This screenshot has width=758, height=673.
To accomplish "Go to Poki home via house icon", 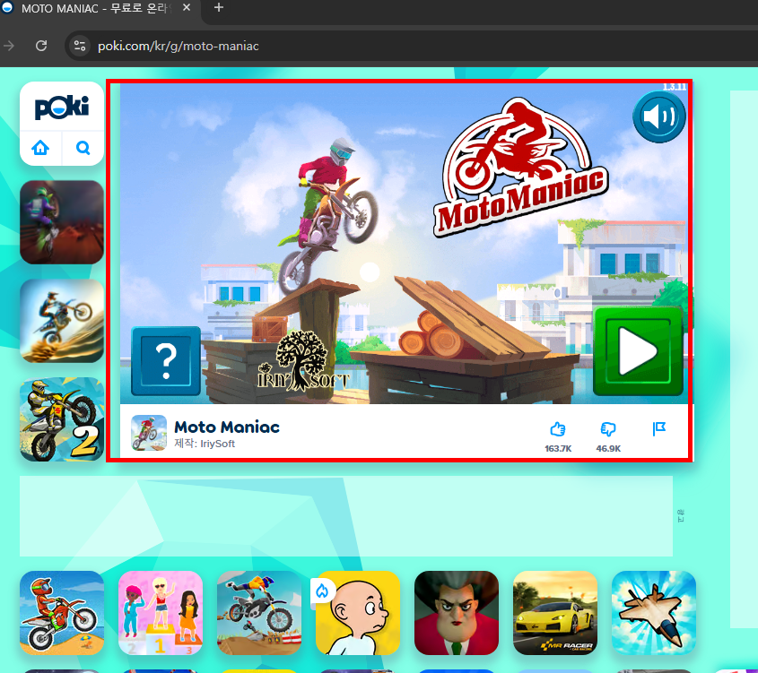I will tap(40, 148).
